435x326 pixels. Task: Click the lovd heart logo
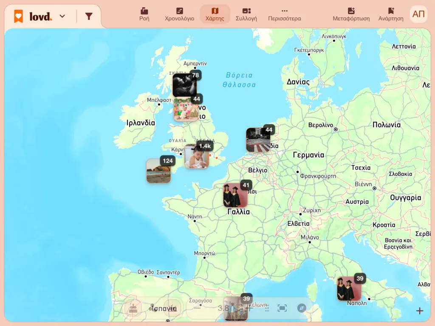(x=19, y=17)
